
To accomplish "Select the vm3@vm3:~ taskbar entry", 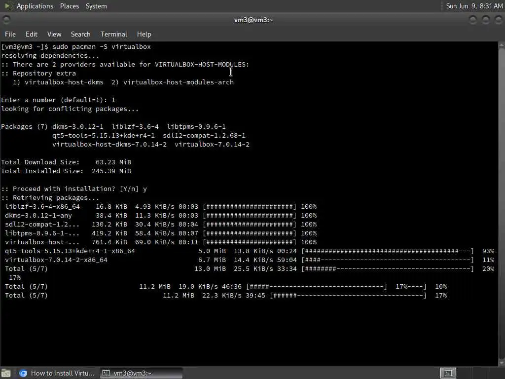I will point(141,373).
